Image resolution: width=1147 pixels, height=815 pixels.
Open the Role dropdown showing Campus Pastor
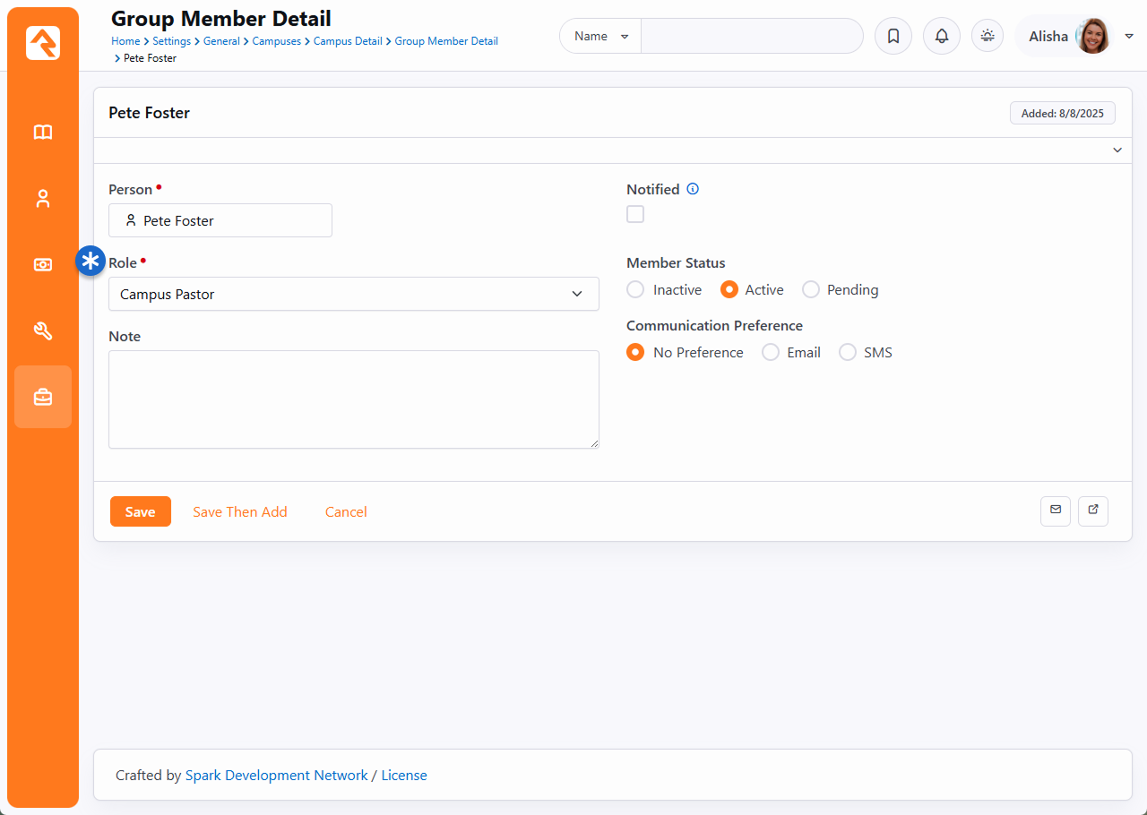point(353,294)
